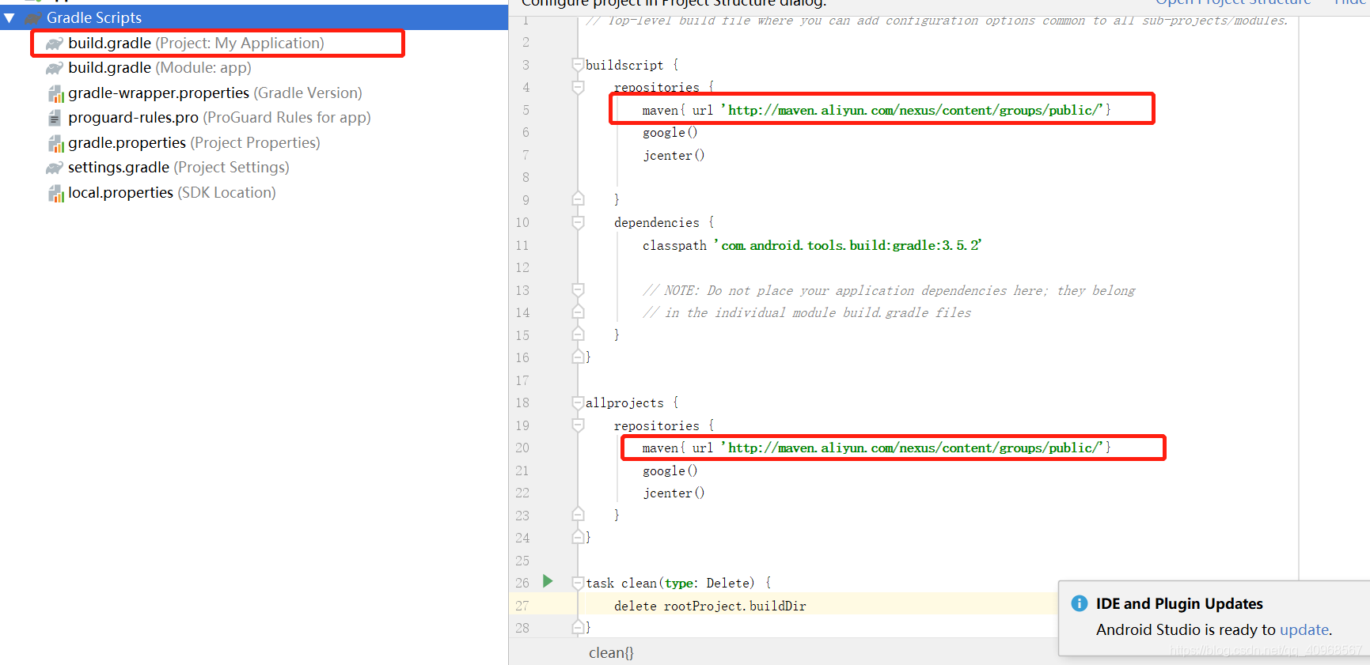The width and height of the screenshot is (1370, 665).
Task: Collapse the Gradle Scripts tree node
Action: (9, 17)
